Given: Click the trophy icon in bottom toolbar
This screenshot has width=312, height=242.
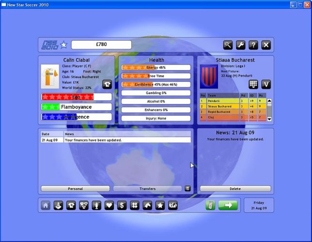Looking at the screenshot, I should [96, 205].
